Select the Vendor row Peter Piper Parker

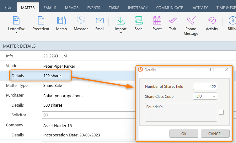tap(68, 66)
